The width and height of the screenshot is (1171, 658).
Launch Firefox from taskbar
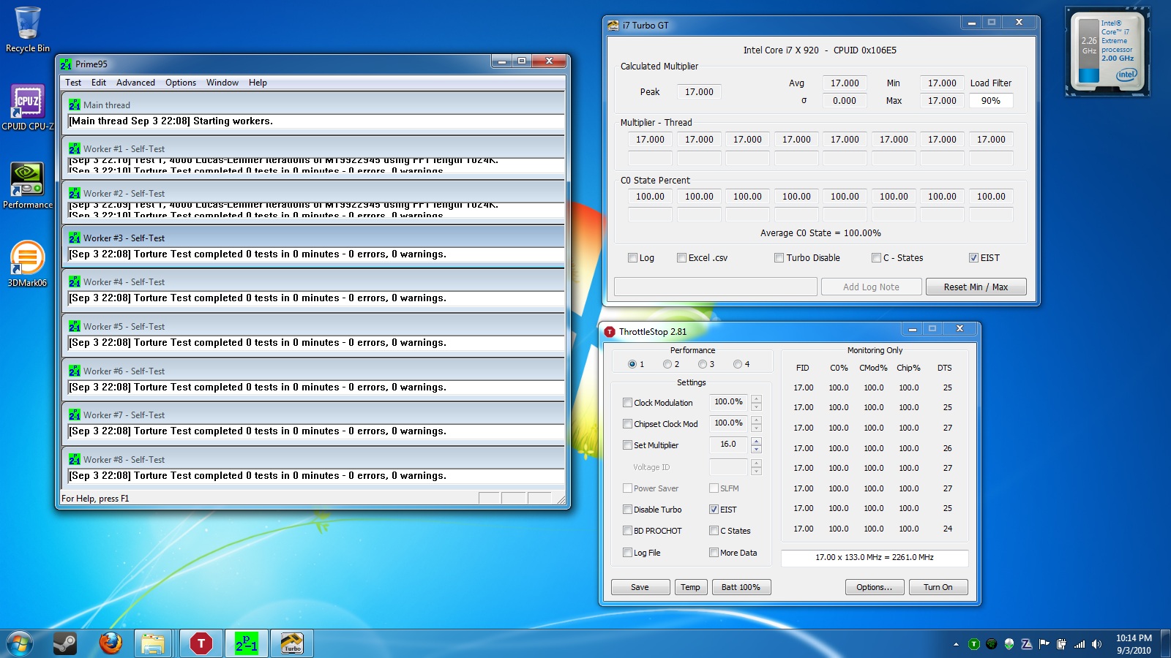(x=111, y=643)
